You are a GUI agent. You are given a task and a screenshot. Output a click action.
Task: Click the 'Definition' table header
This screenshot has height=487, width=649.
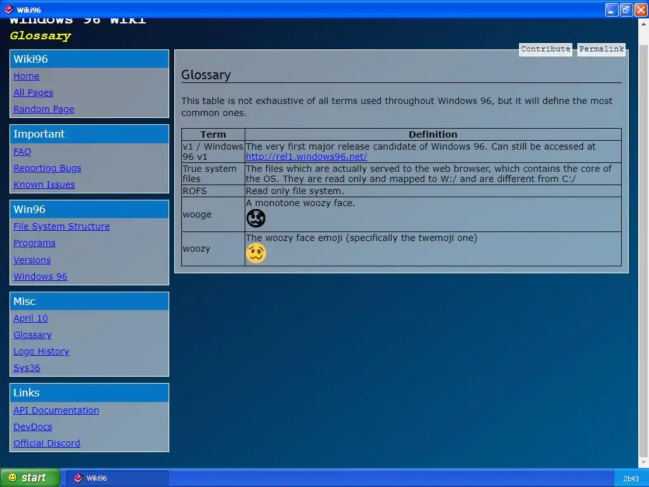(x=433, y=134)
